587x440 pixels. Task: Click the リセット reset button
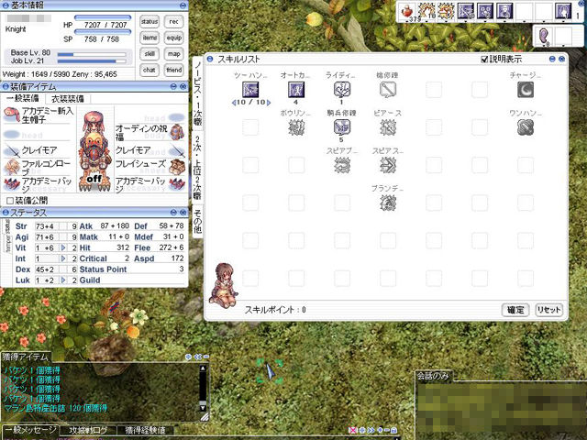[x=548, y=310]
